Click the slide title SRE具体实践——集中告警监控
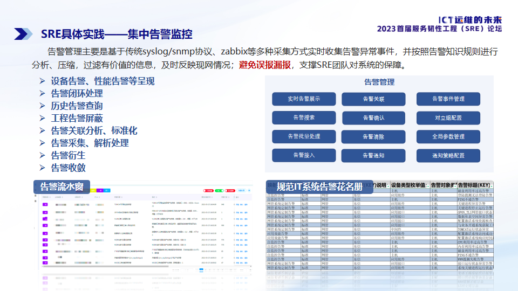Image resolution: width=518 pixels, height=291 pixels. click(117, 34)
